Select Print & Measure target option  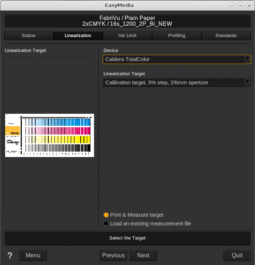[x=106, y=215]
